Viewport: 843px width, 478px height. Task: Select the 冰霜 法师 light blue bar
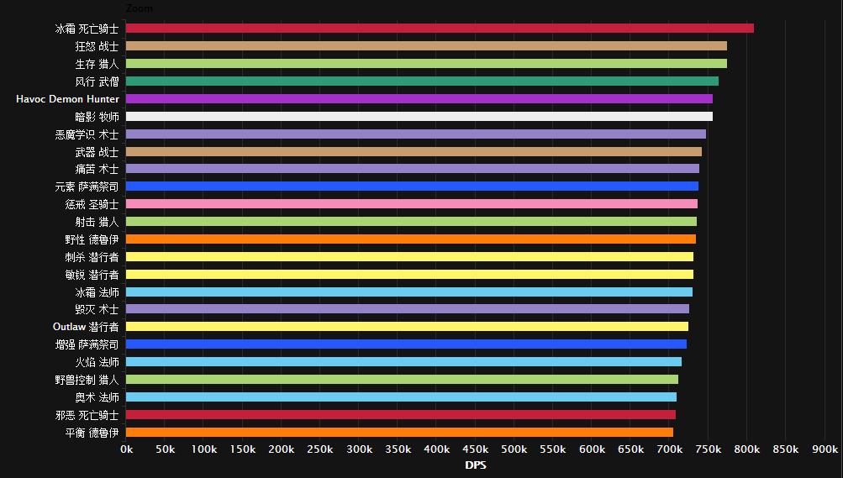tap(409, 292)
